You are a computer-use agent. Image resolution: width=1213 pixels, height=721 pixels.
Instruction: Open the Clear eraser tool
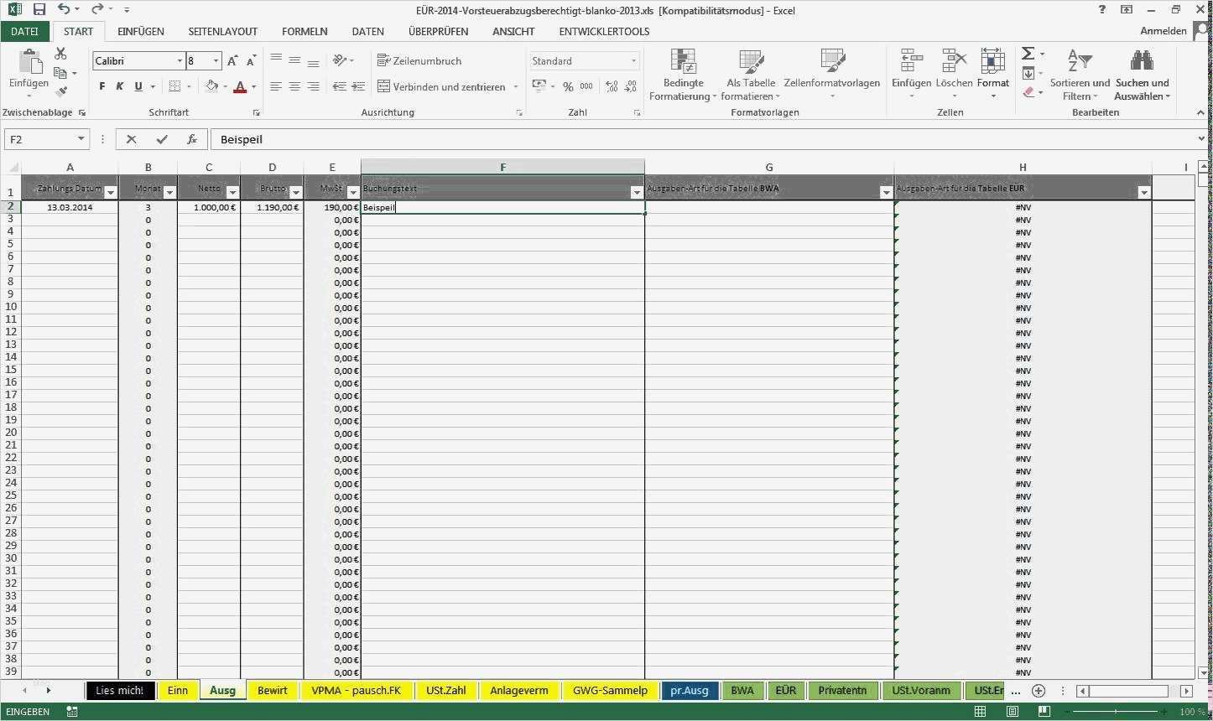(1028, 92)
